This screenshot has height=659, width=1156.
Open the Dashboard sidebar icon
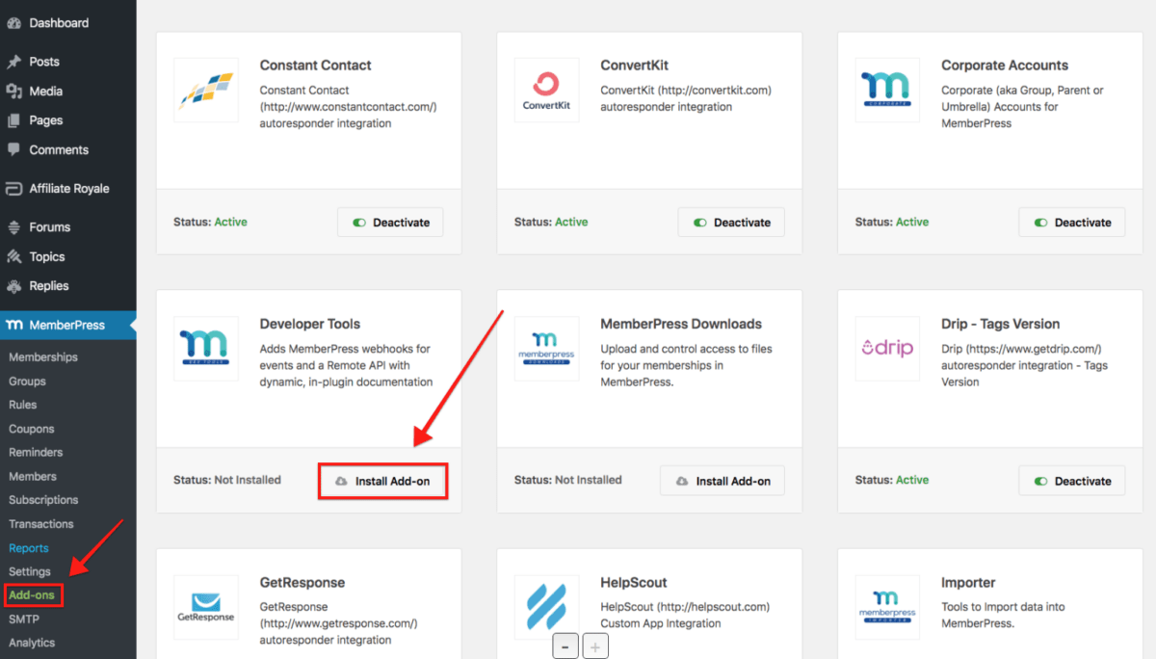13,23
